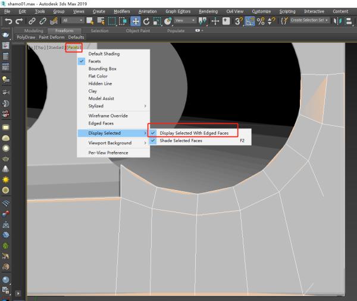
Task: Click the yellow sun icon
Action: point(6,179)
